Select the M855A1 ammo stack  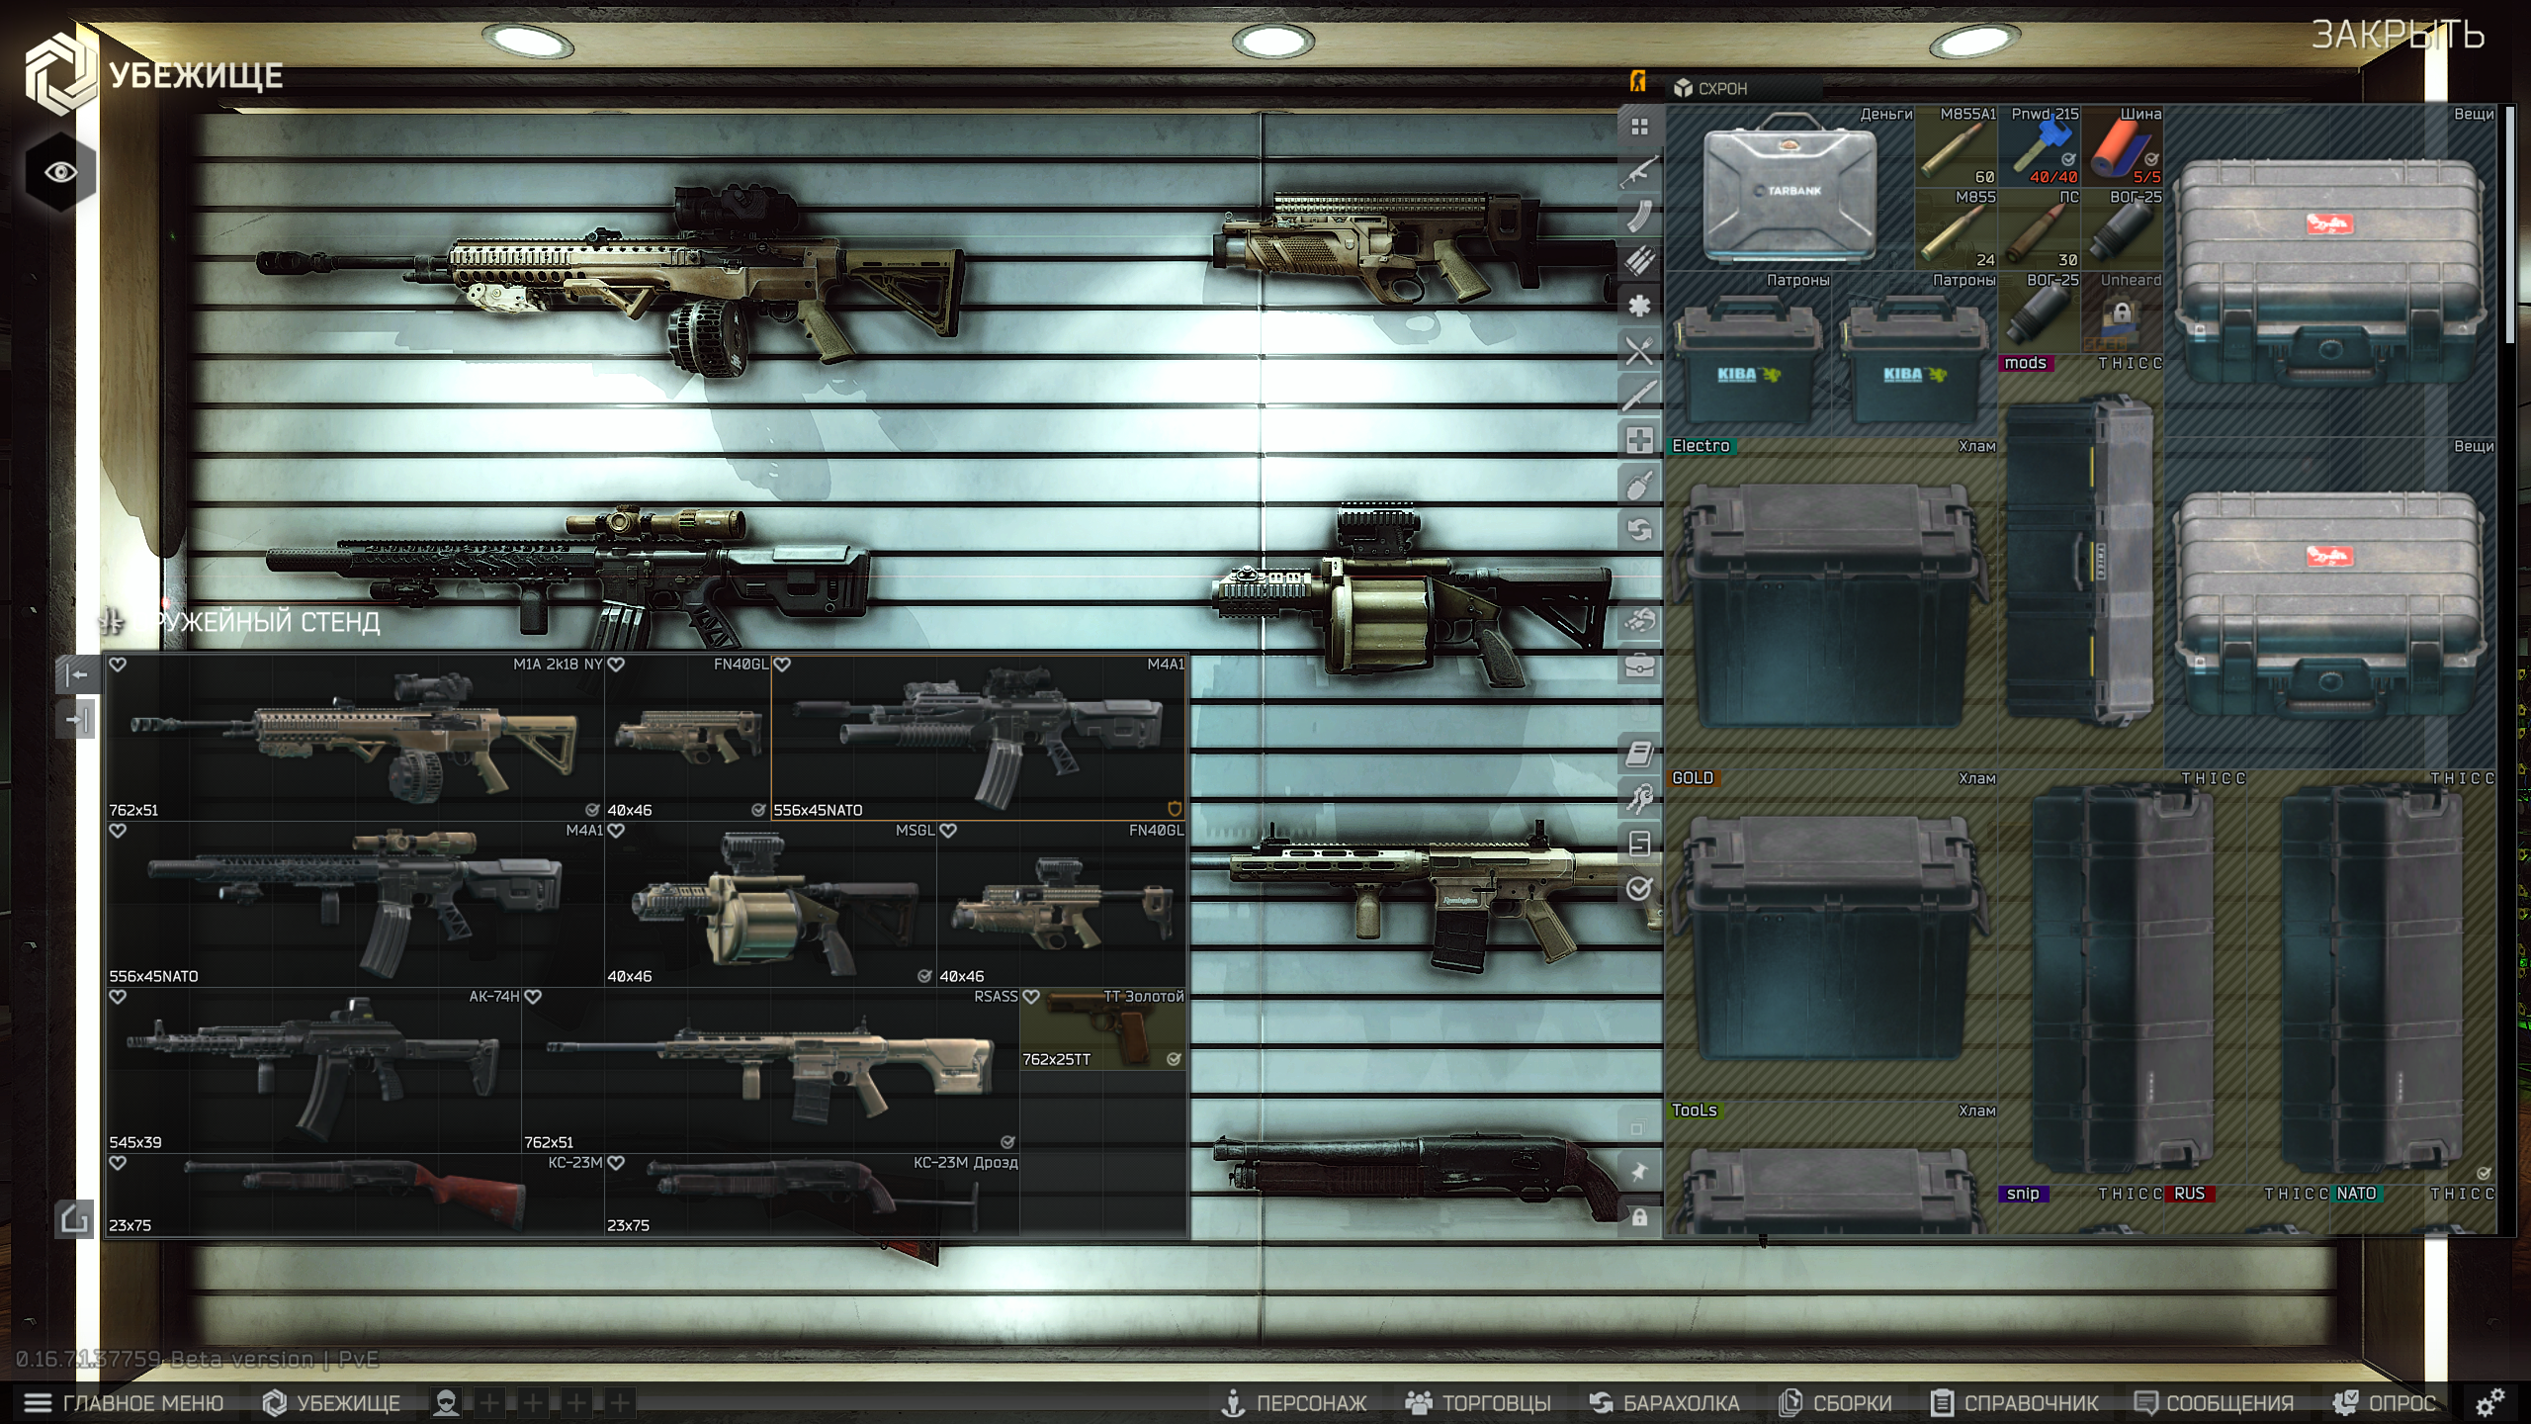click(1957, 146)
